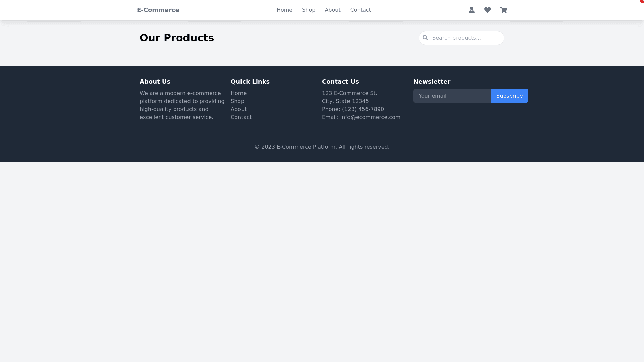Click the info@ecommerce.com email address
Image resolution: width=644 pixels, height=362 pixels.
(x=370, y=117)
